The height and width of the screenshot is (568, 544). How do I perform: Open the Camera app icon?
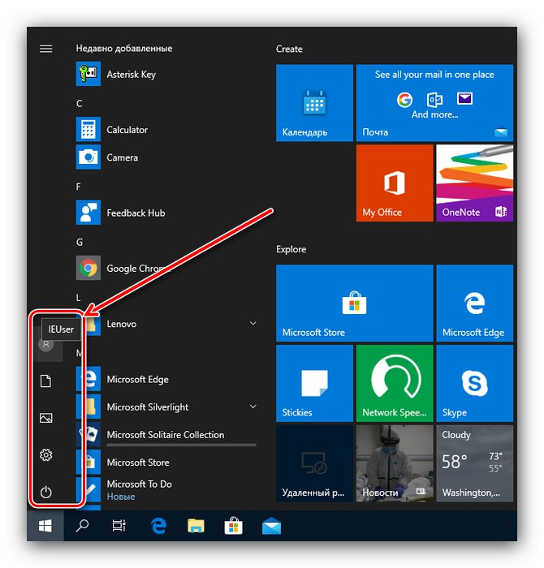(x=88, y=157)
